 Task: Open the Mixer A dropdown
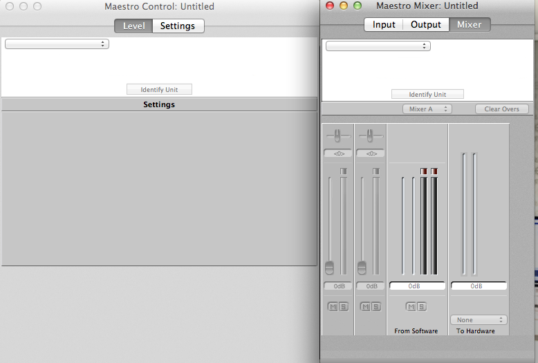click(x=427, y=109)
